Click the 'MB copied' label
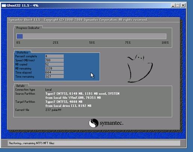The width and height of the screenshot is (193, 152). [21, 65]
